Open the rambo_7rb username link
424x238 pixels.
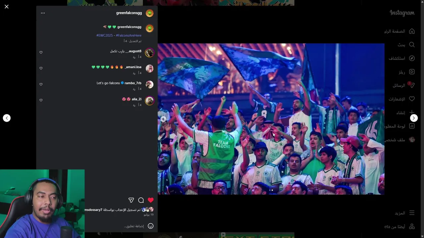point(133,83)
